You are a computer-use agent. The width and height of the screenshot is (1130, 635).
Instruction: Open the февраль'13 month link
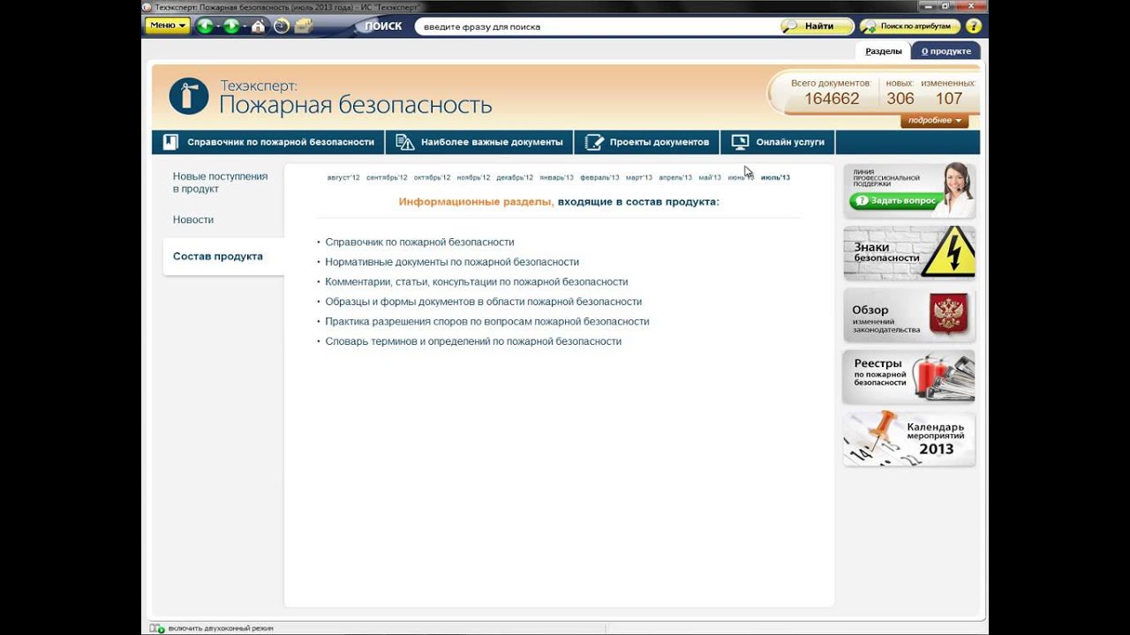599,178
